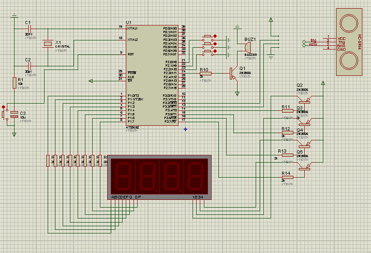This screenshot has width=371, height=253.
Task: Select resistor R10
Action: tap(206, 74)
